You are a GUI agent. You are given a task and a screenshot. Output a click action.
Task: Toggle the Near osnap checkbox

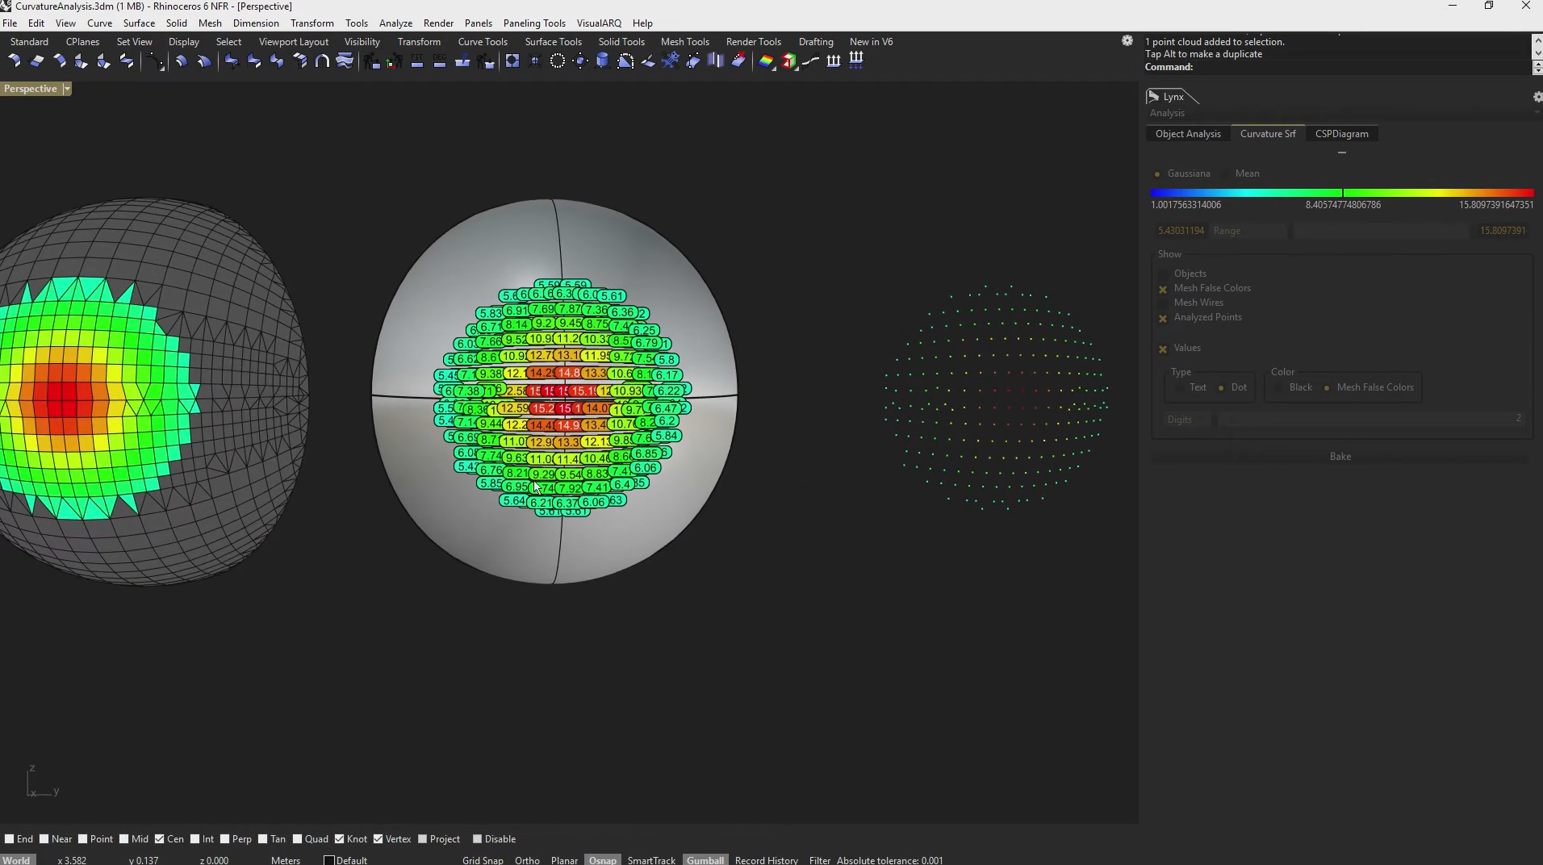pos(44,839)
